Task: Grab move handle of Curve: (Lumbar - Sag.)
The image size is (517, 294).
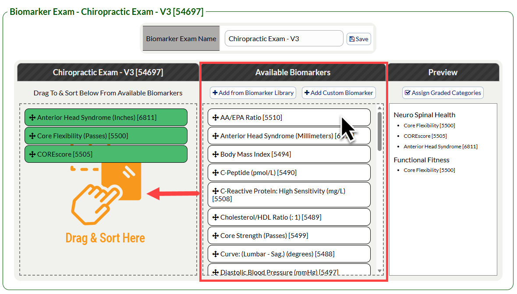Action: point(216,254)
